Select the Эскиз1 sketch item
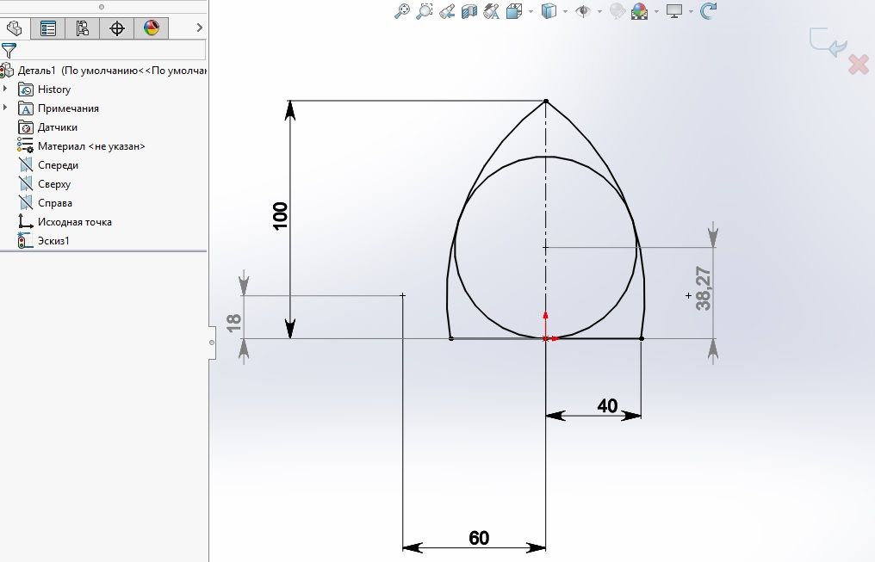The height and width of the screenshot is (562, 875). 53,242
